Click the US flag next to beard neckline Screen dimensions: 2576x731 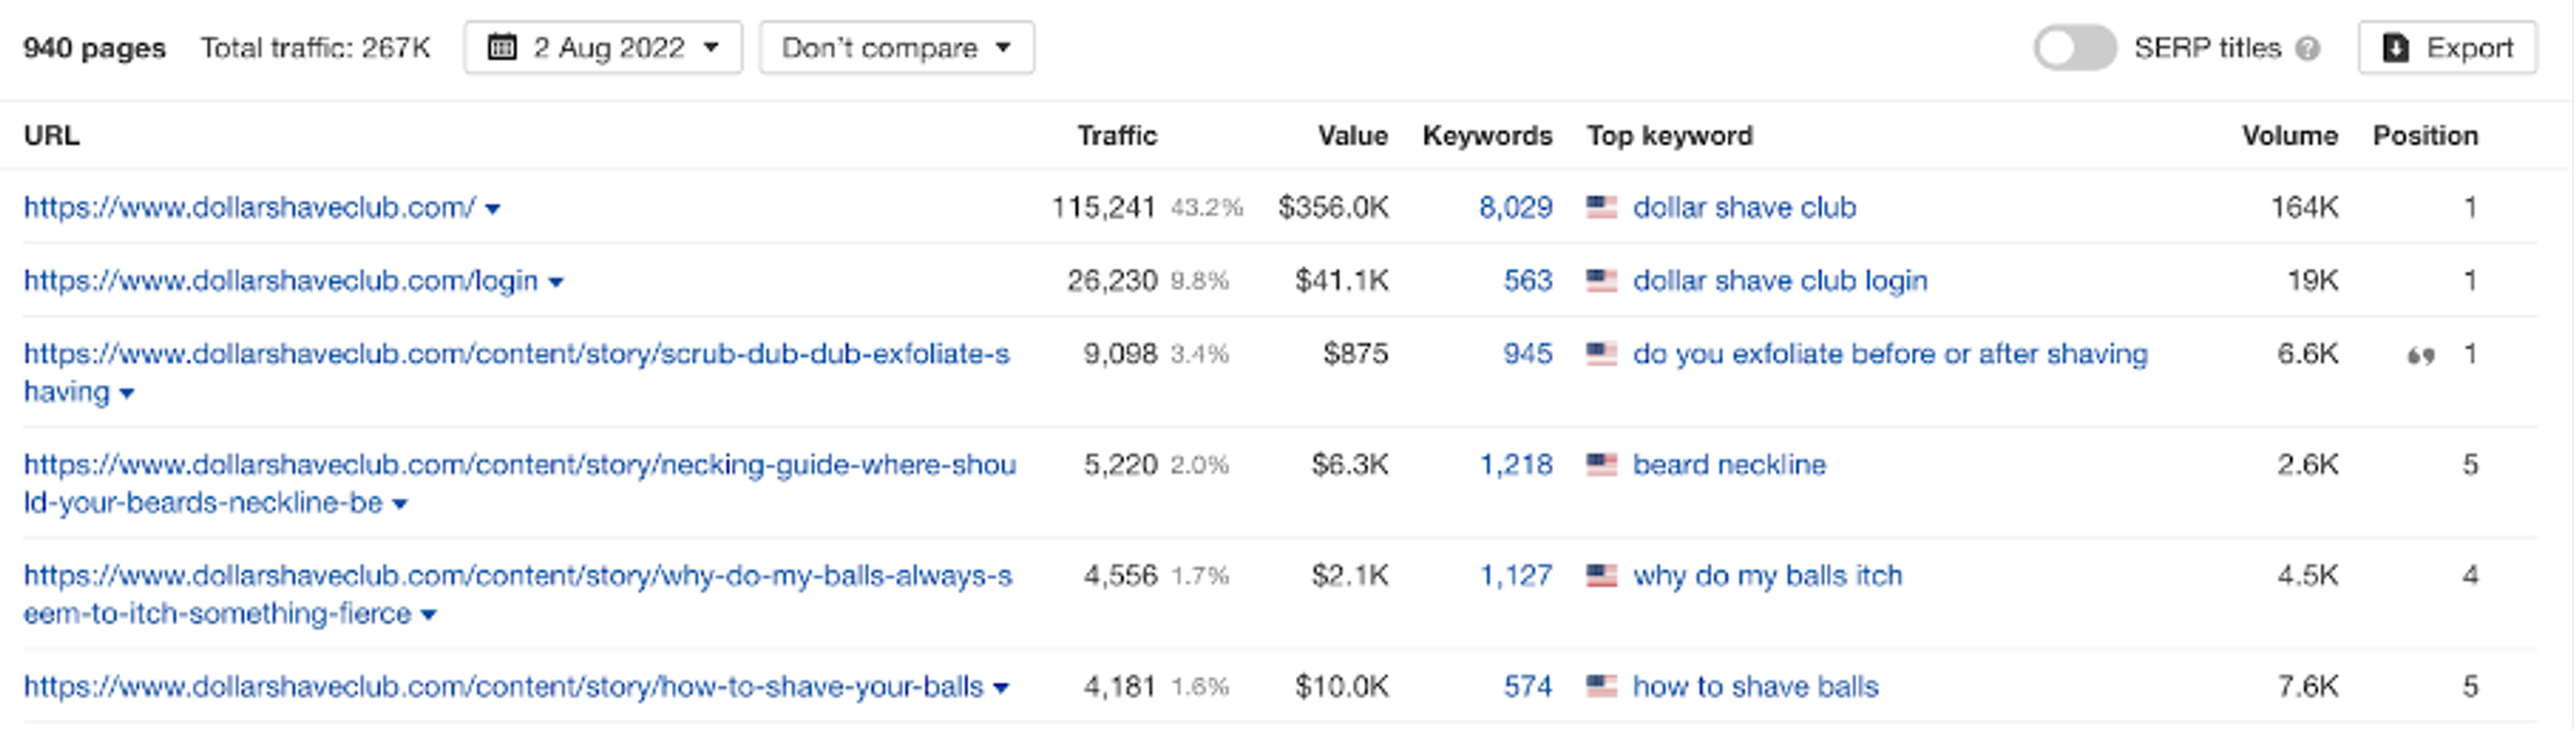coord(1601,464)
